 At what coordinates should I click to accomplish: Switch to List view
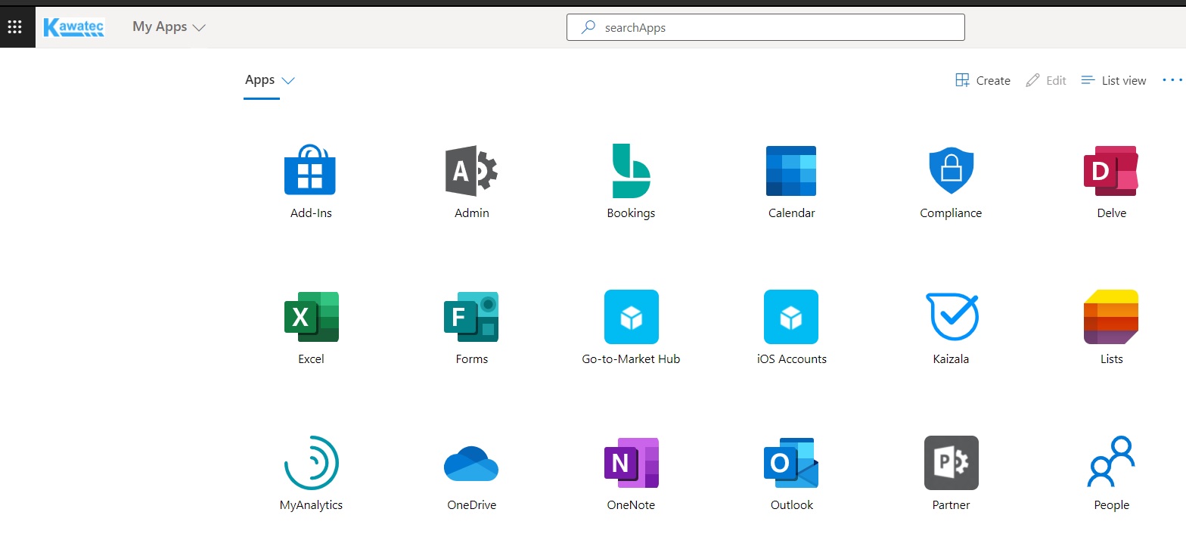pyautogui.click(x=1113, y=80)
